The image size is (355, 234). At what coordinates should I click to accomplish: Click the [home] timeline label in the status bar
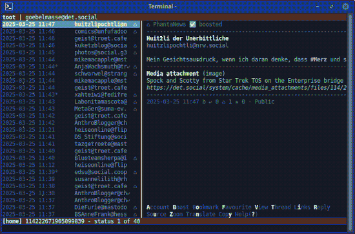pyautogui.click(x=12, y=221)
